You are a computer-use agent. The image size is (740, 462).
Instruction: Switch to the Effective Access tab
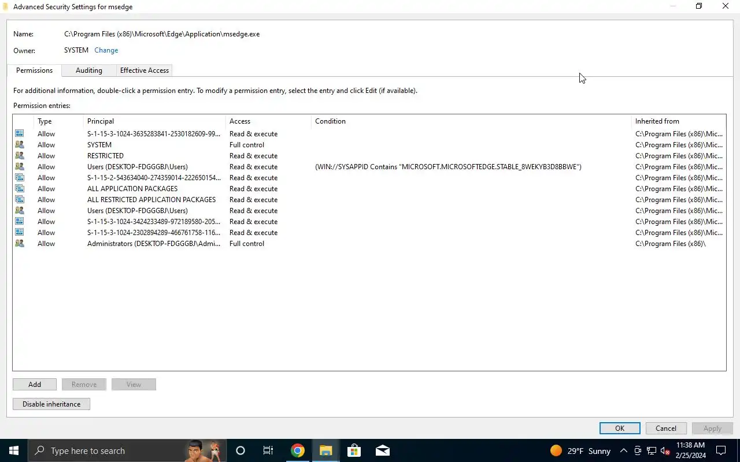pos(145,70)
